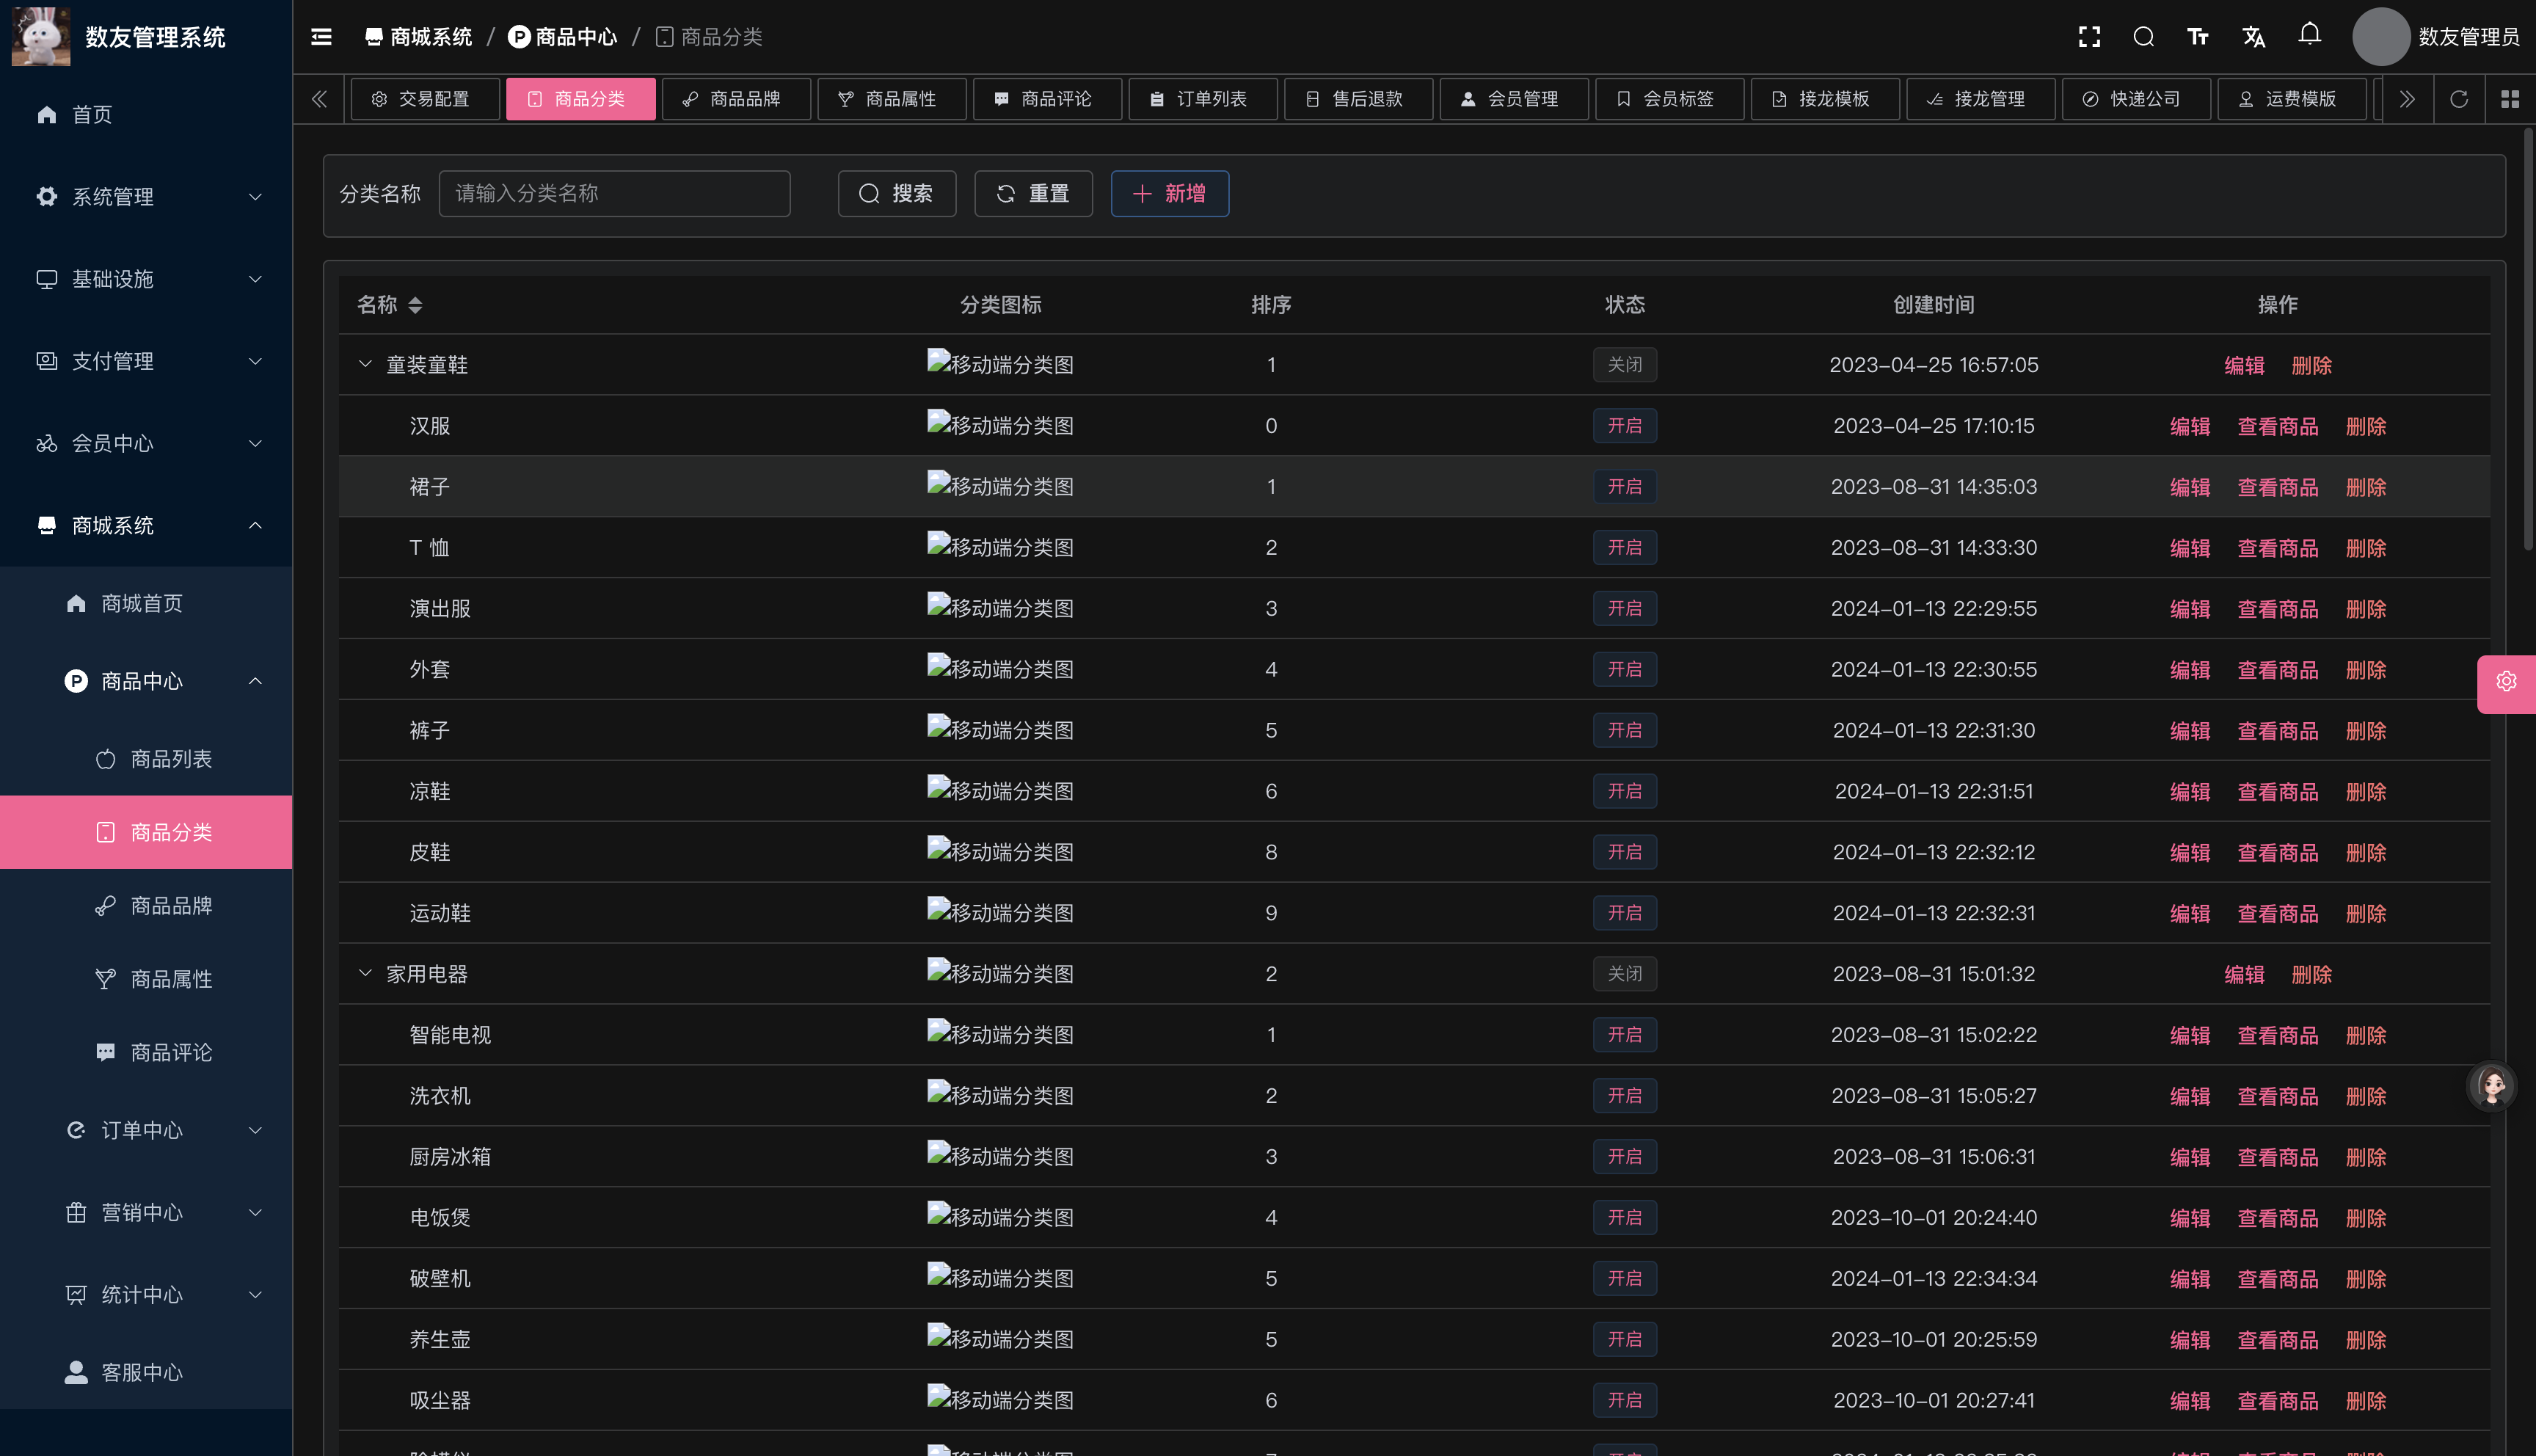Focus the 分类名称 input field
Screen dimensions: 2536x1456
(x=613, y=193)
